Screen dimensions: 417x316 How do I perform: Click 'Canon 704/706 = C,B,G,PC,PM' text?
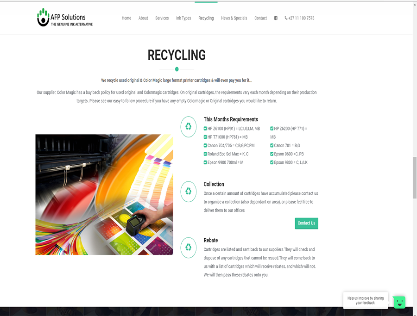231,146
